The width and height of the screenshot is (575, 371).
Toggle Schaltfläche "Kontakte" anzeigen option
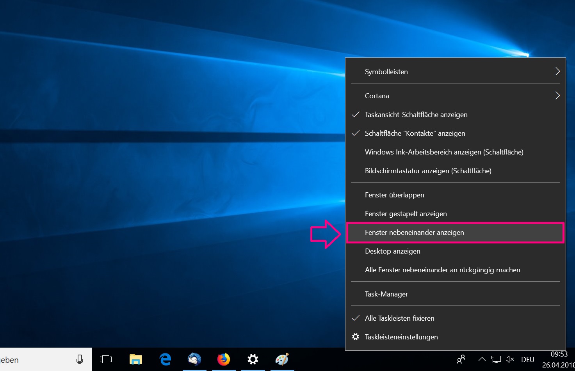[x=415, y=133]
